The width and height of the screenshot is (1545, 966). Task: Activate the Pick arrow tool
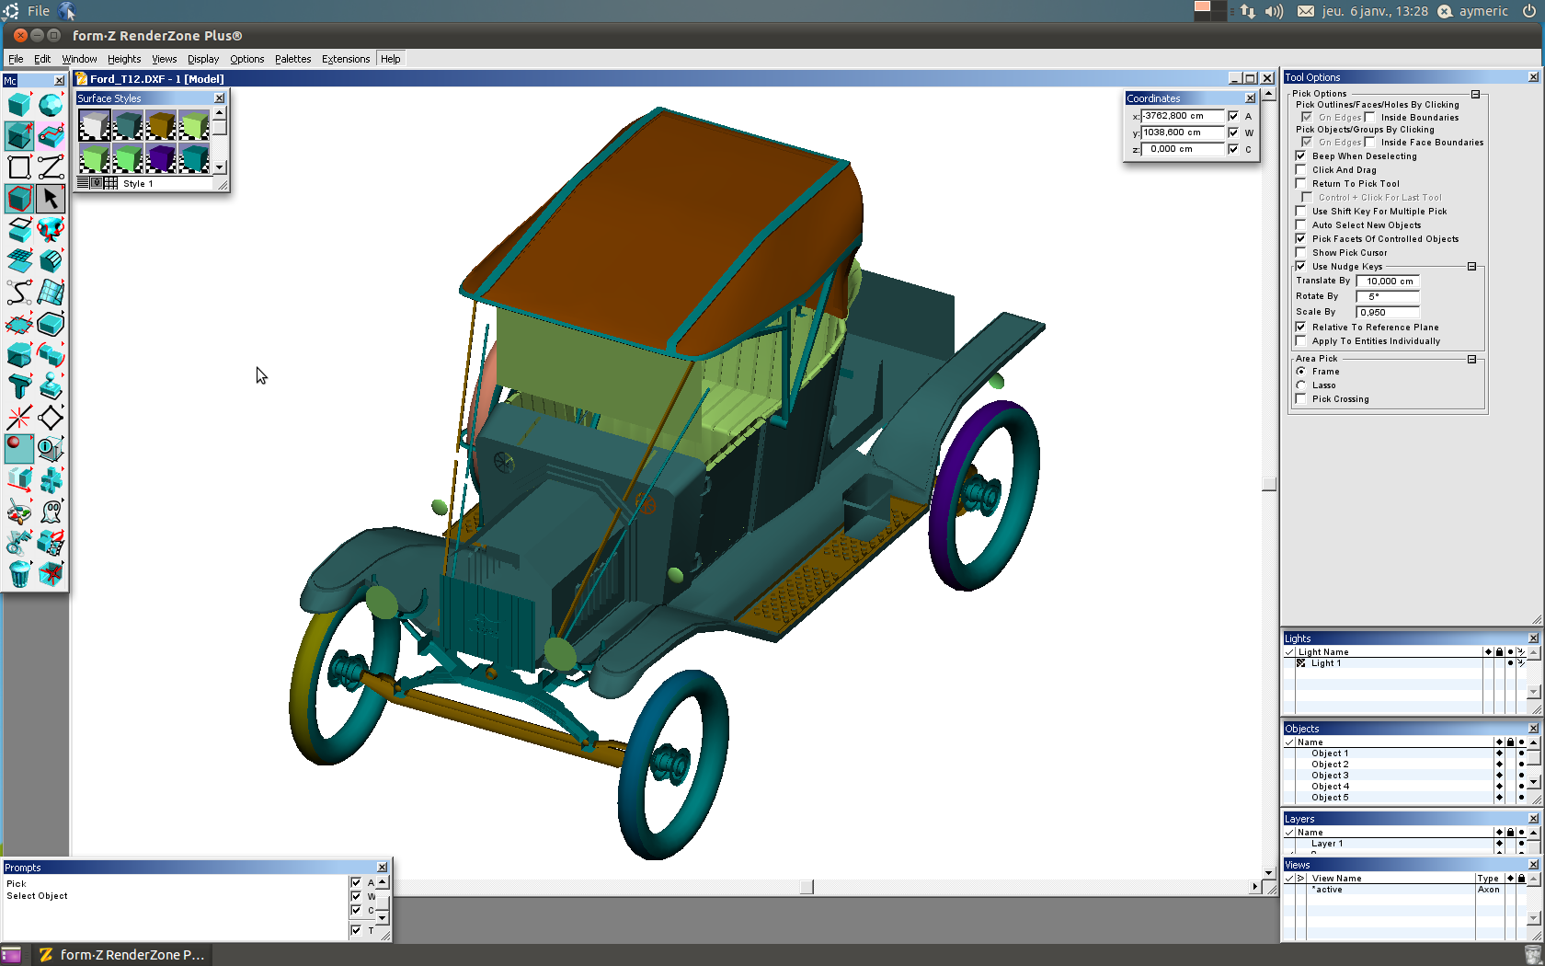click(51, 198)
